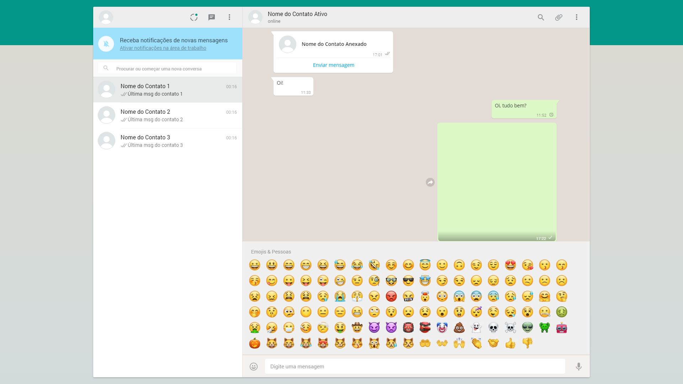This screenshot has width=683, height=384.
Task: Click the status update circle icon
Action: (194, 17)
